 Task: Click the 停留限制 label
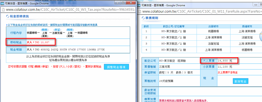pyautogui.click(x=150, y=72)
